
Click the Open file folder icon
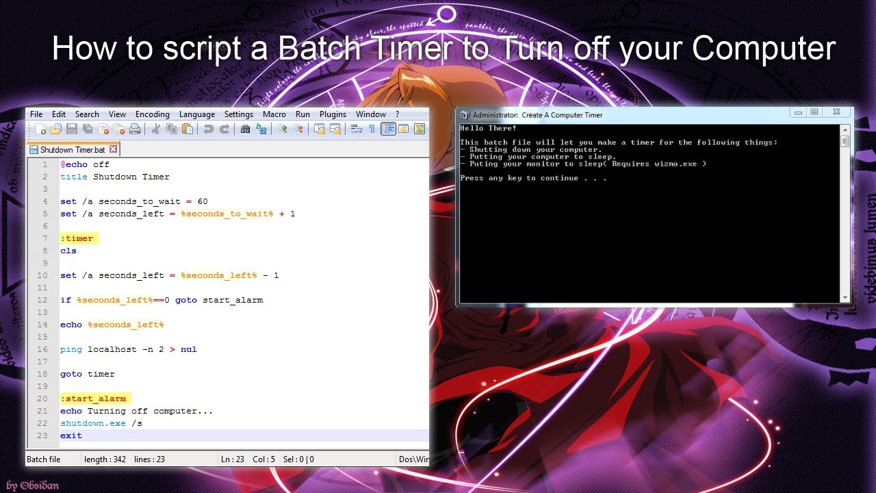coord(56,129)
